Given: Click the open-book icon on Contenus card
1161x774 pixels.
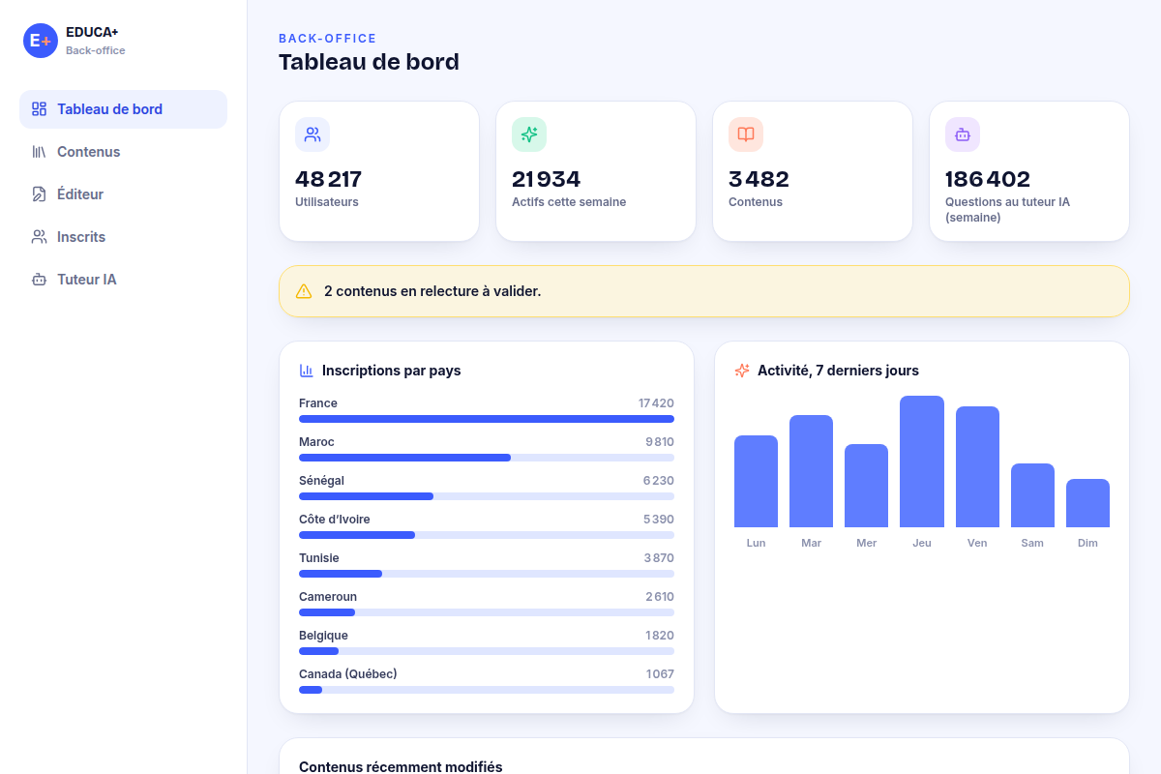Looking at the screenshot, I should click(746, 134).
